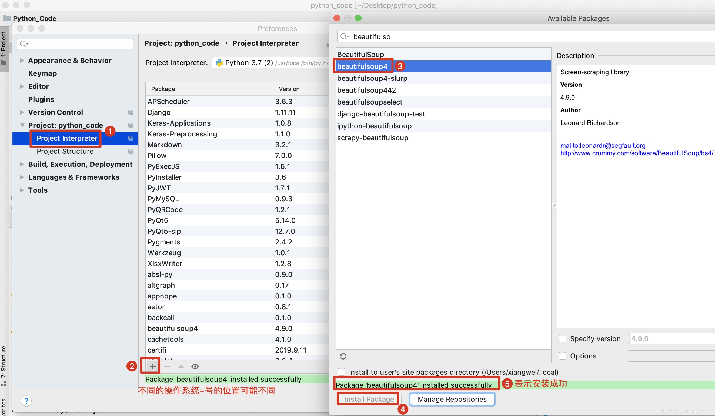Enable the Specify version checkbox
715x416 pixels.
click(562, 338)
